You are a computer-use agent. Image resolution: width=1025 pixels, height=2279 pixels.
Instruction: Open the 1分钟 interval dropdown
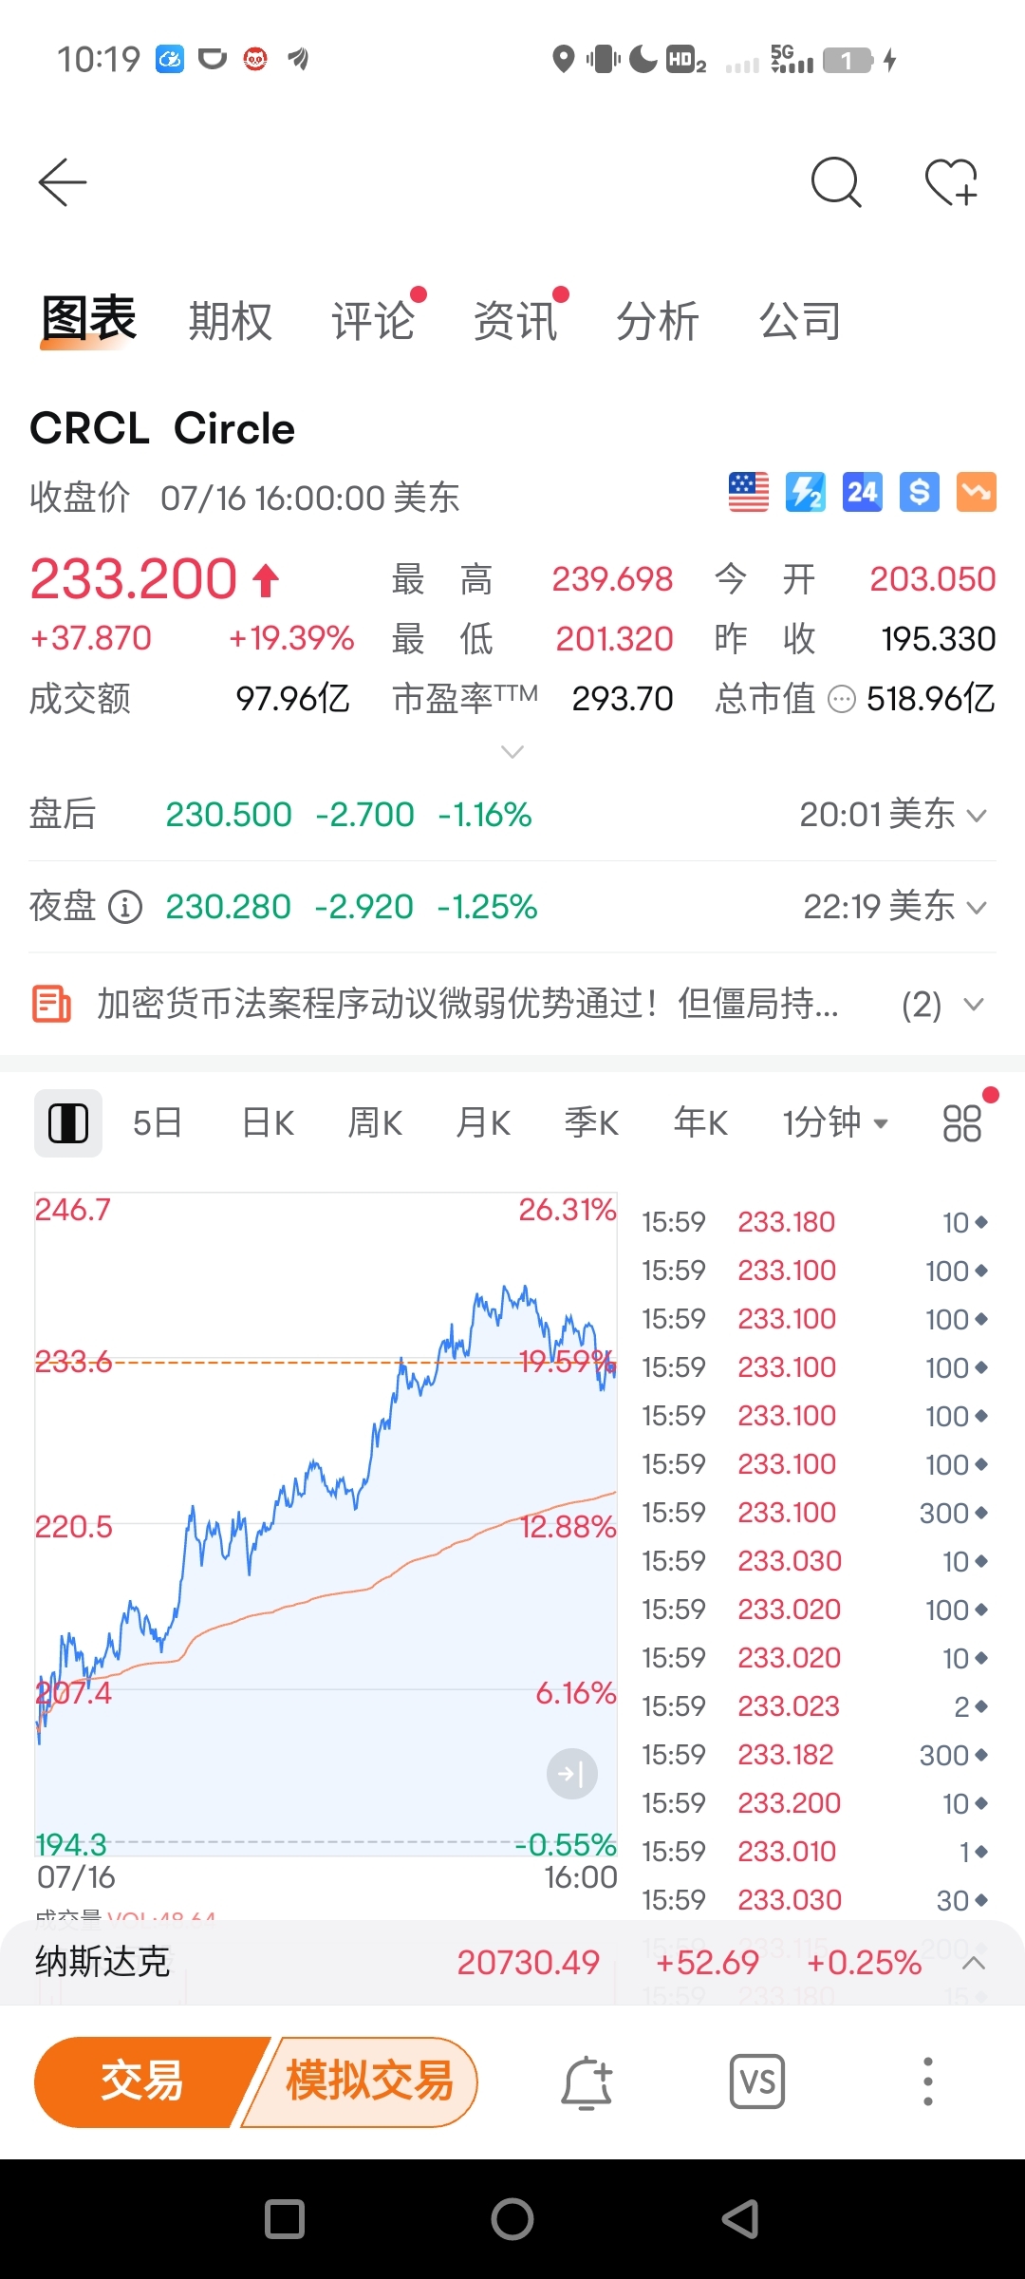click(835, 1123)
